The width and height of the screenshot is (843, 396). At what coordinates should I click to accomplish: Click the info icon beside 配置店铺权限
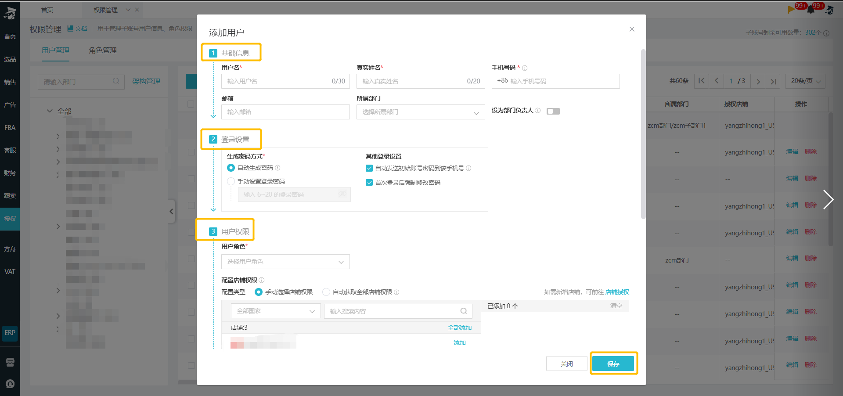pyautogui.click(x=262, y=280)
